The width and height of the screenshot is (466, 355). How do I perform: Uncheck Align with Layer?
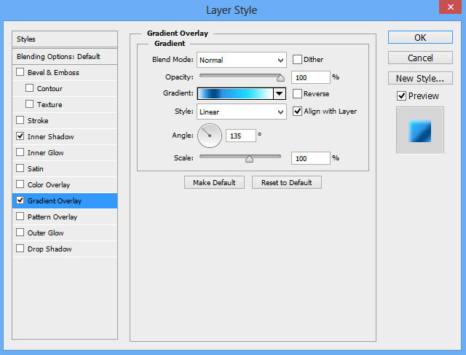click(x=298, y=112)
